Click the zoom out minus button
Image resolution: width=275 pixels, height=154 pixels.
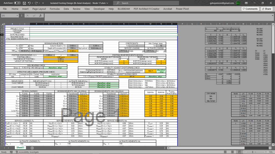[x=245, y=152]
